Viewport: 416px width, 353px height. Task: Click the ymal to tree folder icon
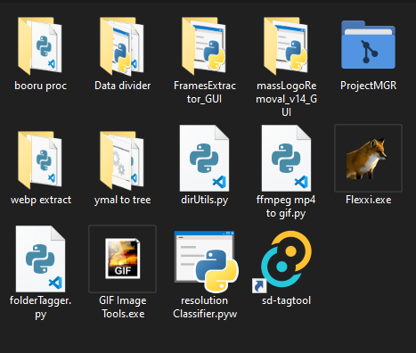(122, 160)
